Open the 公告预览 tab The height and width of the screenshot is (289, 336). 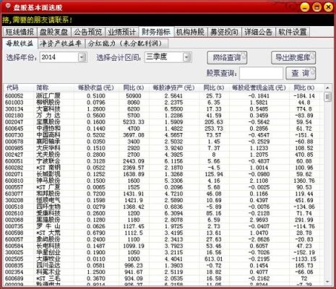coord(88,32)
